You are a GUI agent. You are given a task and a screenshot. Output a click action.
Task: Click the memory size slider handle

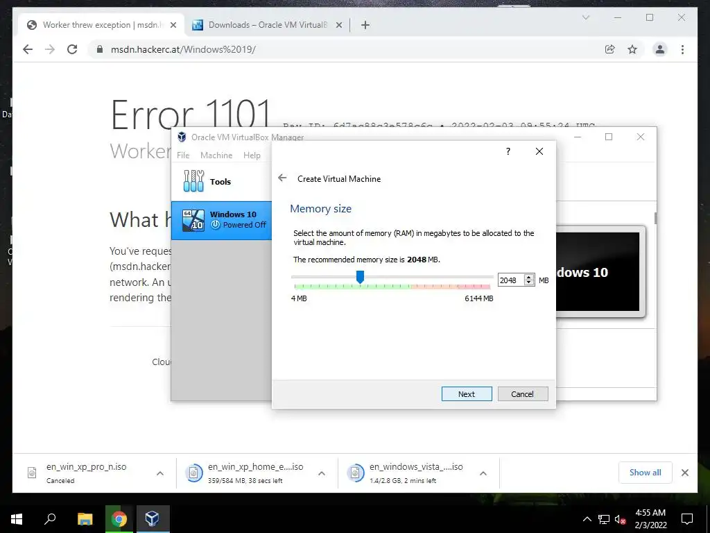(360, 277)
